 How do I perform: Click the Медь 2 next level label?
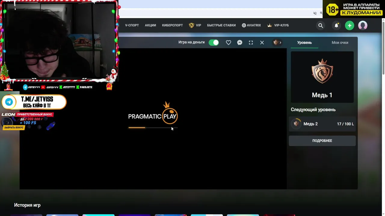click(x=310, y=124)
